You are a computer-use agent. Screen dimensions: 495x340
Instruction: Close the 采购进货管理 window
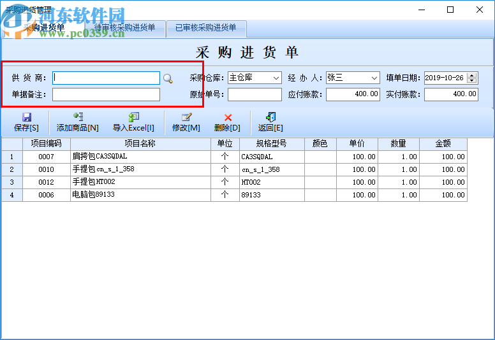pos(480,10)
